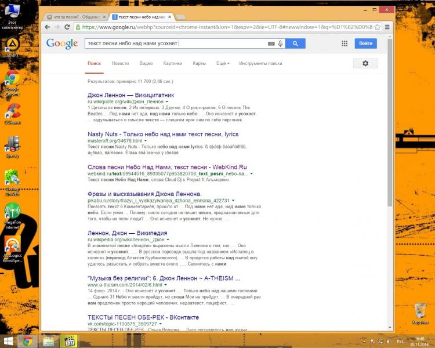Expand arrow next to vk.com topic URL

[x=160, y=324]
